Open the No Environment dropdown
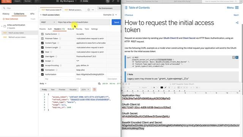The height and width of the screenshot is (137, 243). [x=109, y=8]
